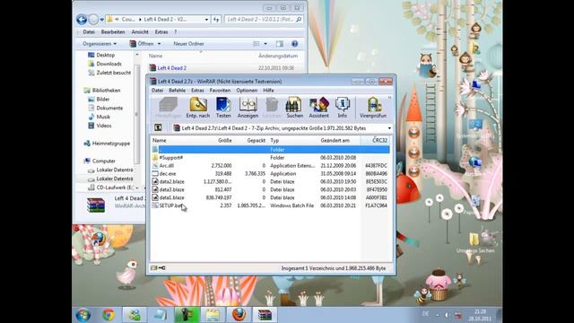Open the Windows Start orb
The width and height of the screenshot is (574, 323).
pos(83,315)
